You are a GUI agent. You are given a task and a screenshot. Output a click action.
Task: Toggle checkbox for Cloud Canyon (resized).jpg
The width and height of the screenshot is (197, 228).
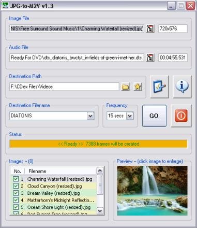16,186
